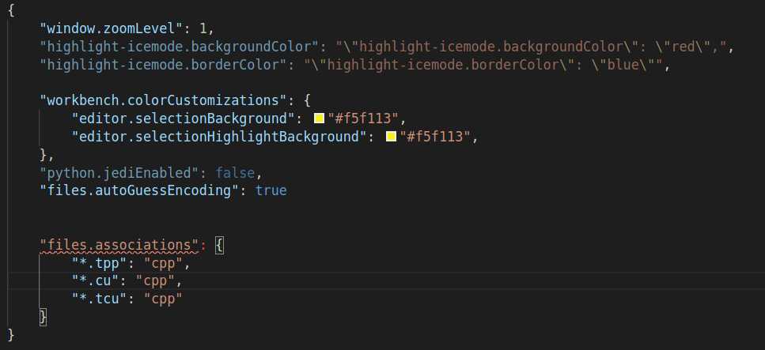The height and width of the screenshot is (350, 765).
Task: Click the opening brace of workbench.colorCustomizations
Action: tap(307, 100)
